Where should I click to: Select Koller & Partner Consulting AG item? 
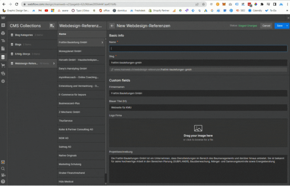click(81, 129)
